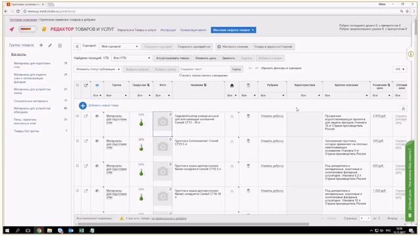The width and height of the screenshot is (420, 236).
Task: Click the house icon in the table header
Action: pyautogui.click(x=232, y=86)
